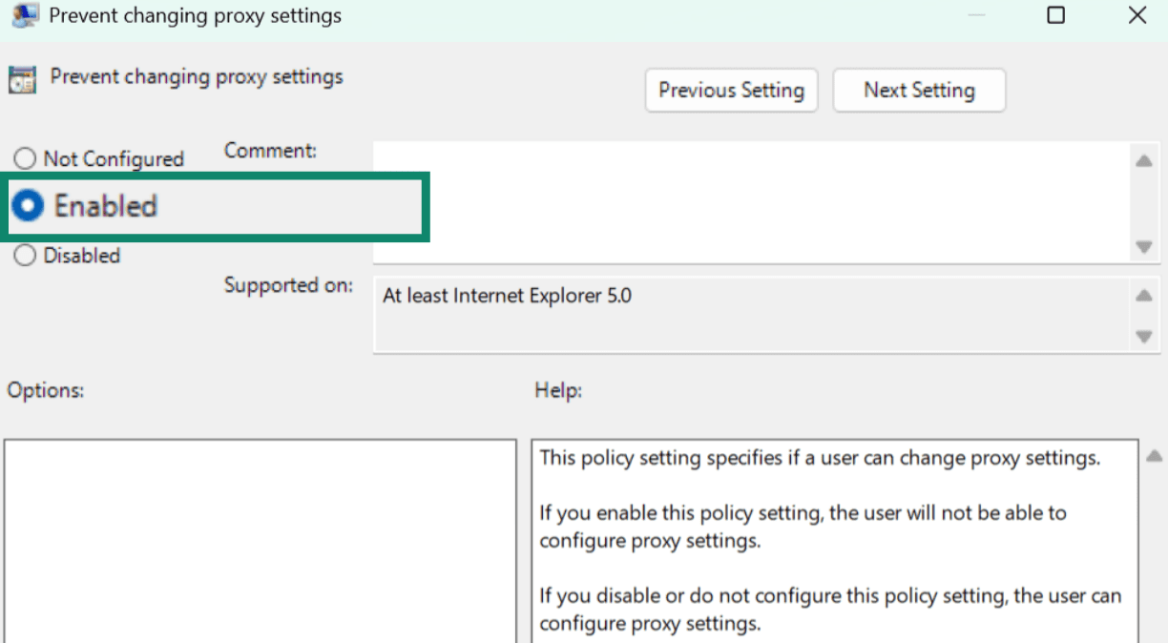1168x643 pixels.
Task: Click Help panel scroll up arrow
Action: [x=1155, y=457]
